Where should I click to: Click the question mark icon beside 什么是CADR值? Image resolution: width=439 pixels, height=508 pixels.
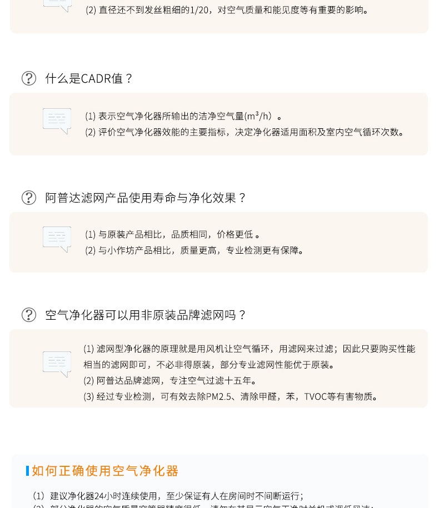(29, 78)
